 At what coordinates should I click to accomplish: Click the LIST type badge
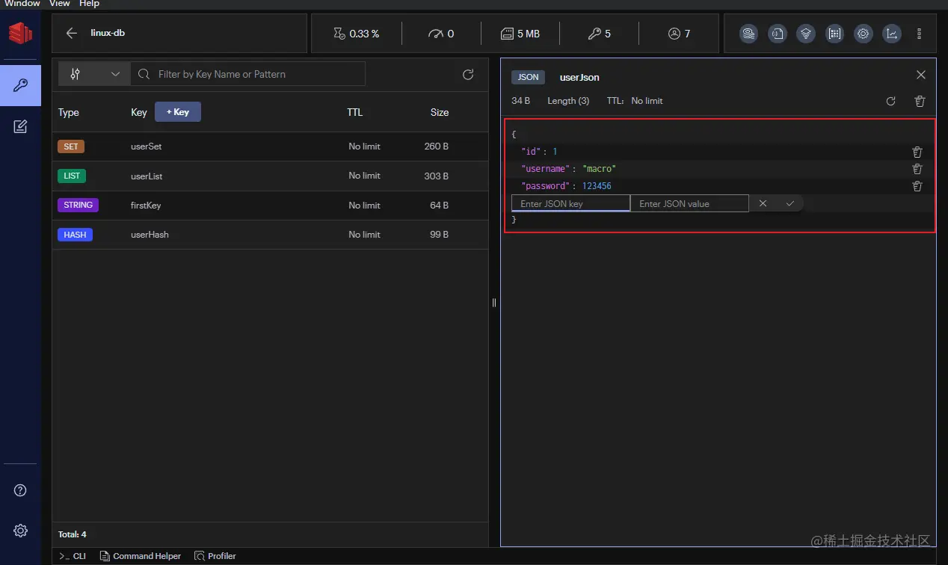[72, 176]
